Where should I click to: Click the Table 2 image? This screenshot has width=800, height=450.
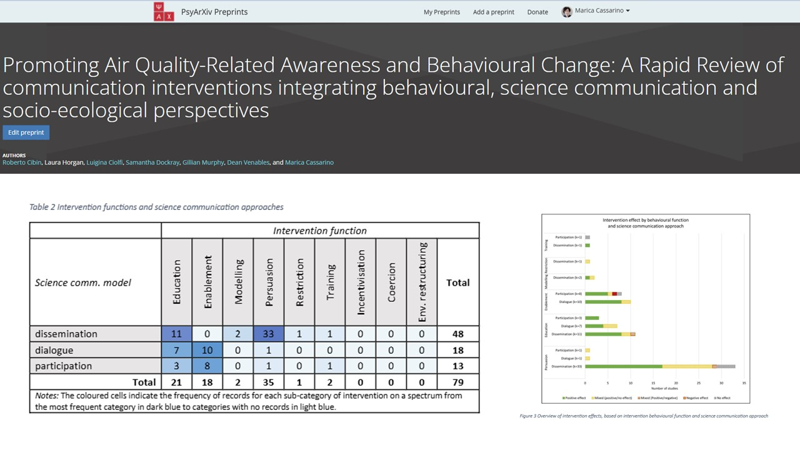click(x=254, y=317)
